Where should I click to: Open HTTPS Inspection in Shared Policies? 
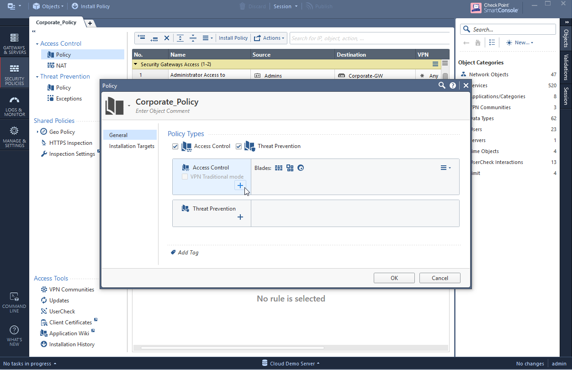(x=66, y=143)
